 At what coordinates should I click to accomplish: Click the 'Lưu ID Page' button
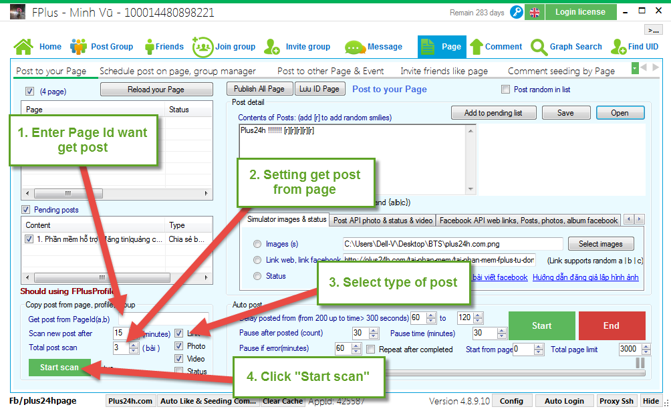319,89
